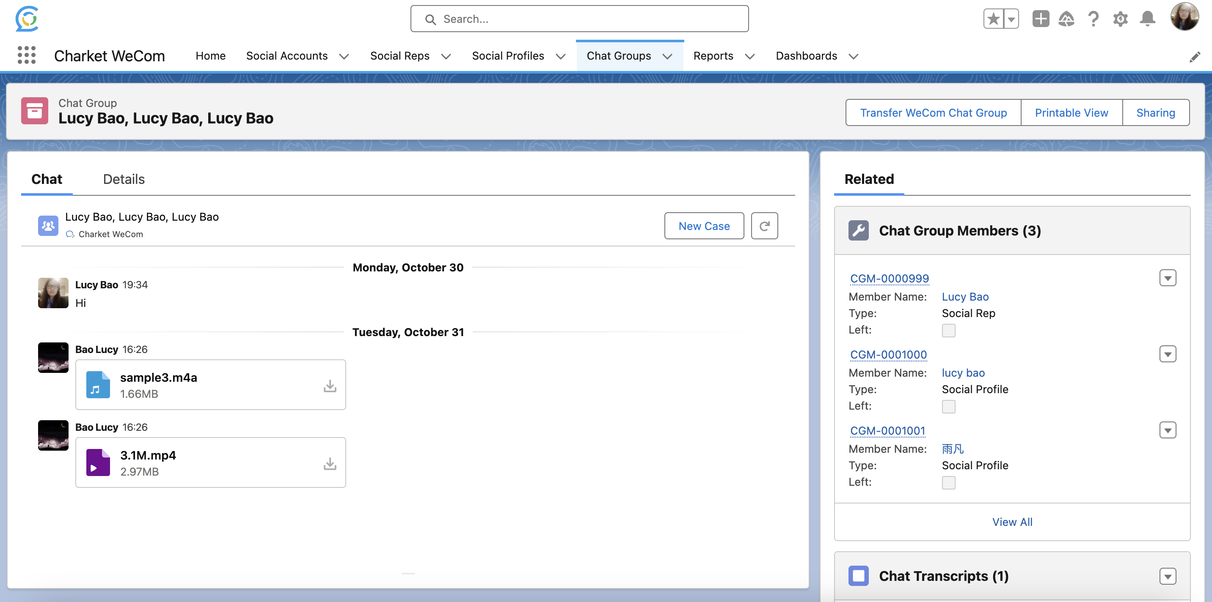The height and width of the screenshot is (602, 1212).
Task: Open Chat Transcripts actions dropdown
Action: coord(1167,576)
